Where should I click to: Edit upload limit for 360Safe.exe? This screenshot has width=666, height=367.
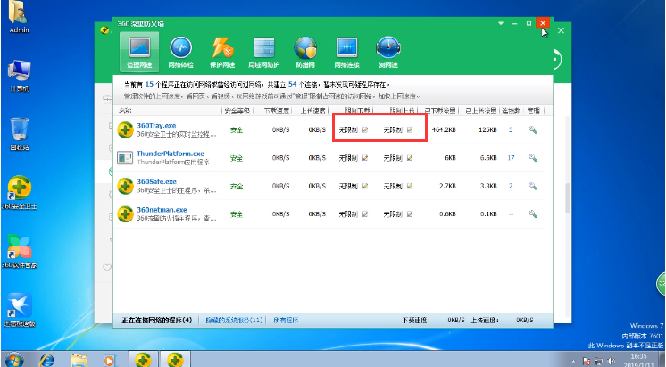[410, 186]
